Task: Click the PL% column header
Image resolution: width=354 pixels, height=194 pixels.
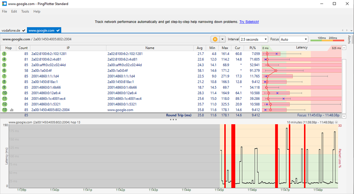Action: [x=253, y=48]
